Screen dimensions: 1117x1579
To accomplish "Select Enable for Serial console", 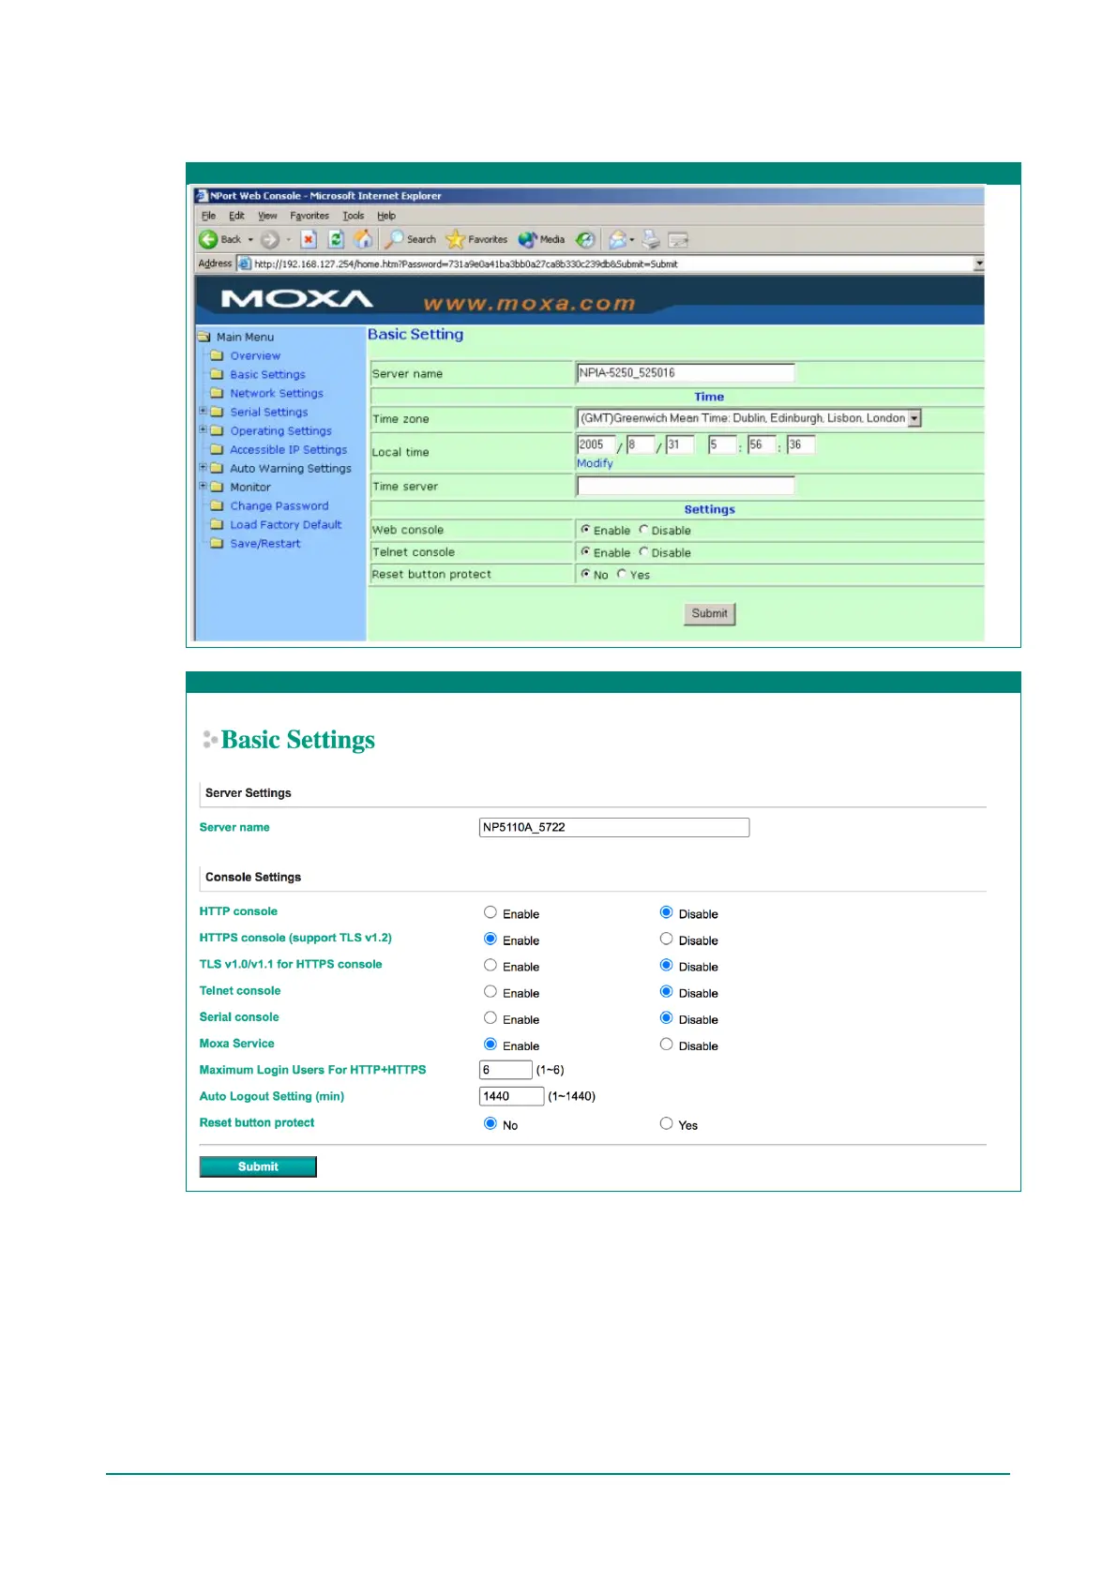I will coord(491,1017).
